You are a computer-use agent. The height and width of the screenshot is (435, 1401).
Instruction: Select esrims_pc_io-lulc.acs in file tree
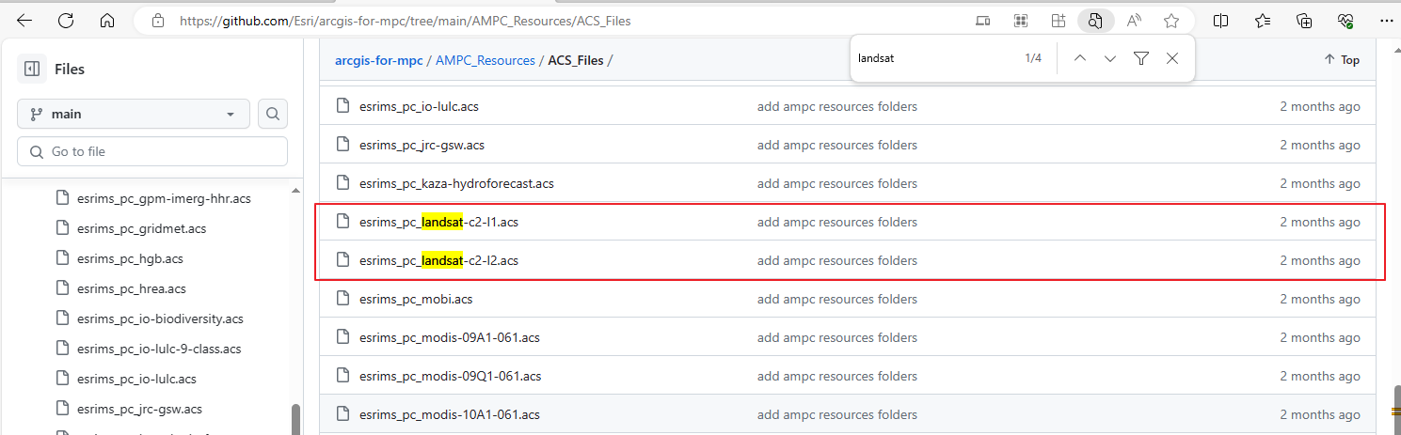click(x=136, y=379)
